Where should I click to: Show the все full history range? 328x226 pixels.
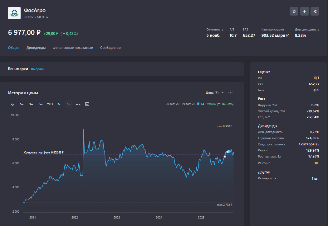tap(78, 104)
